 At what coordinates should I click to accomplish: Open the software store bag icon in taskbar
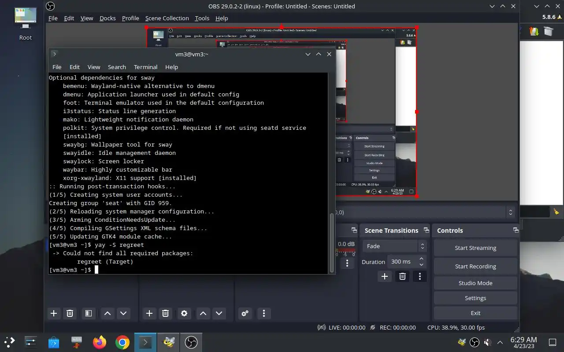54,342
